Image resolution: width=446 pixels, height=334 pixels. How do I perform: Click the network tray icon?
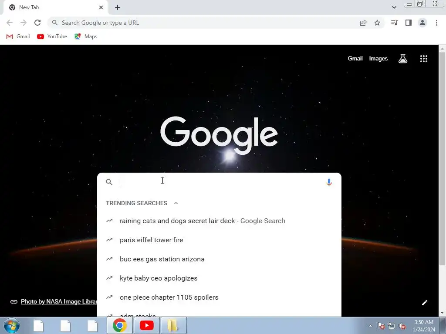click(392, 326)
